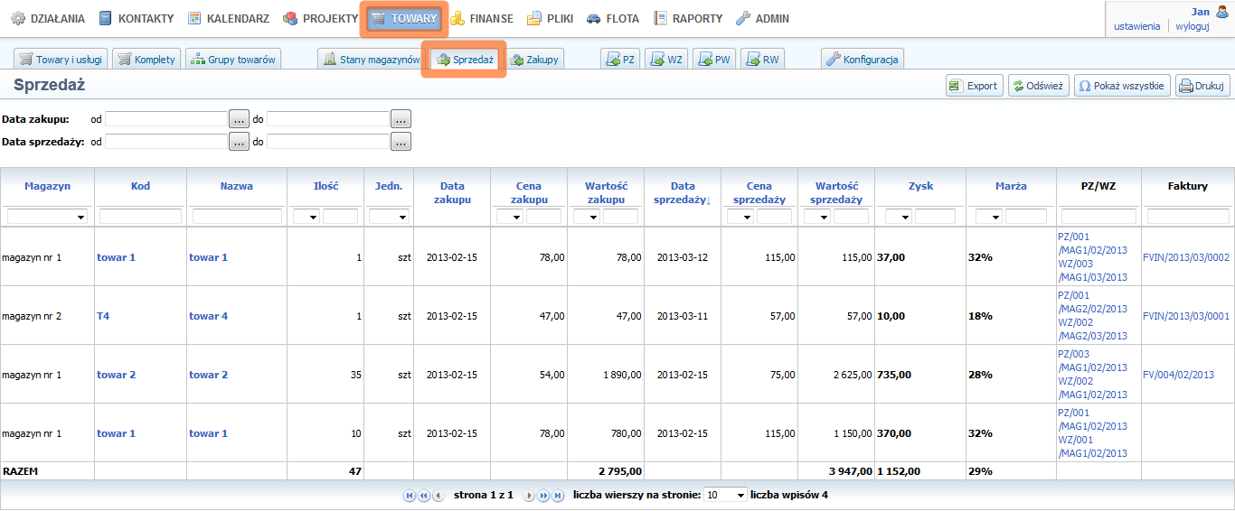The height and width of the screenshot is (511, 1235).
Task: Expand the Jedn. unit filter dropdown
Action: [x=389, y=217]
